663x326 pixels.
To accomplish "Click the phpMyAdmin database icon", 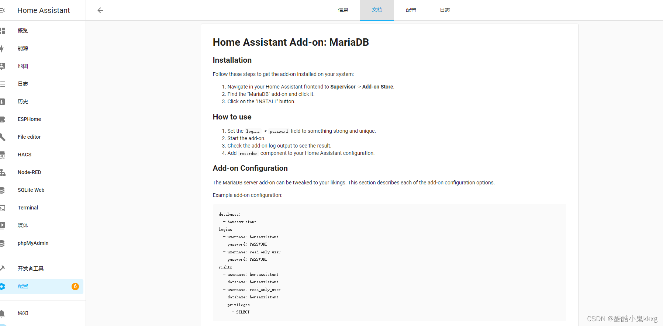I will (x=2, y=243).
